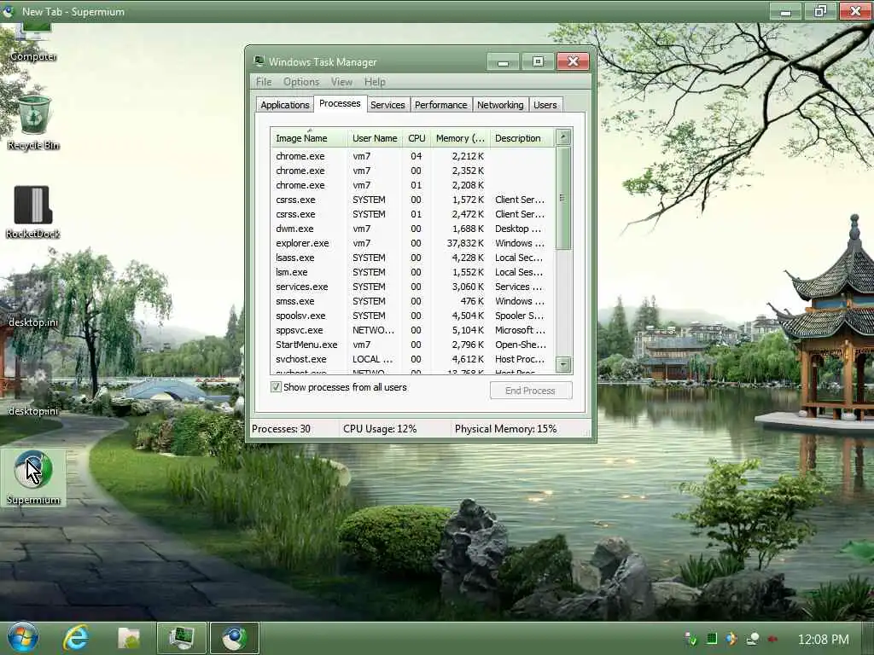Sort processes by Memory column
This screenshot has width=874, height=655.
point(460,138)
